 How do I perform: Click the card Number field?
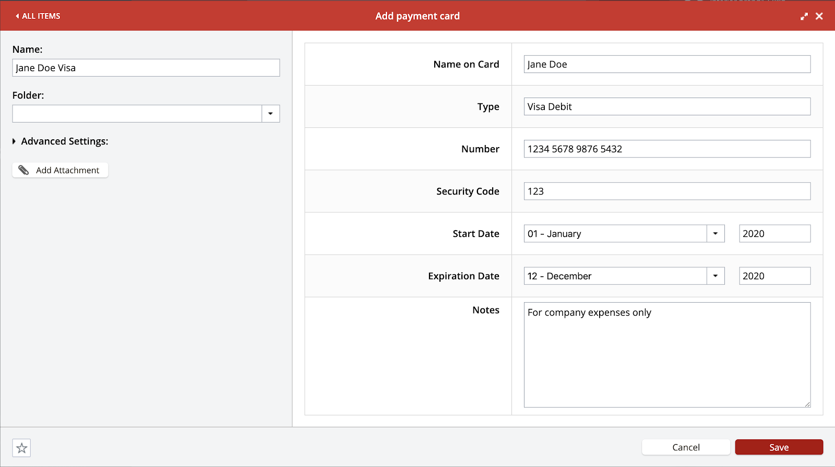(x=667, y=149)
